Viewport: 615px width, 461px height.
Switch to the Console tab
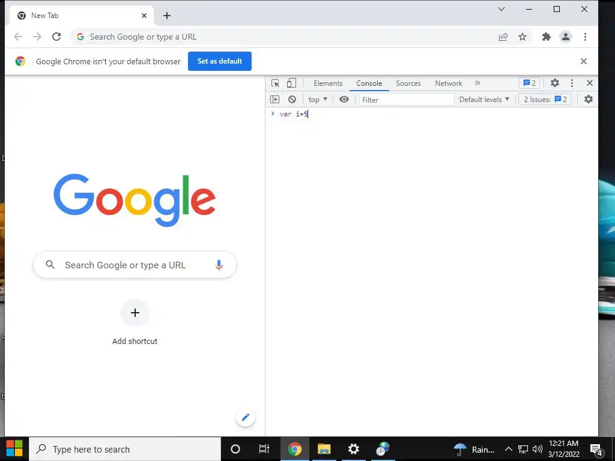click(369, 83)
